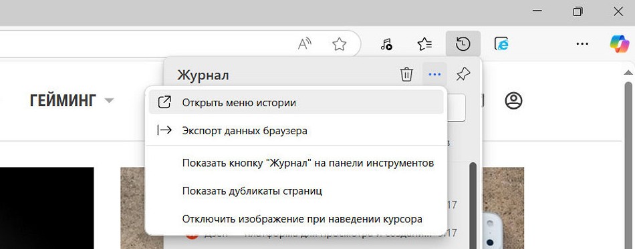
Task: Expand the ГЕЙМИНГ dropdown arrow
Action: (109, 101)
